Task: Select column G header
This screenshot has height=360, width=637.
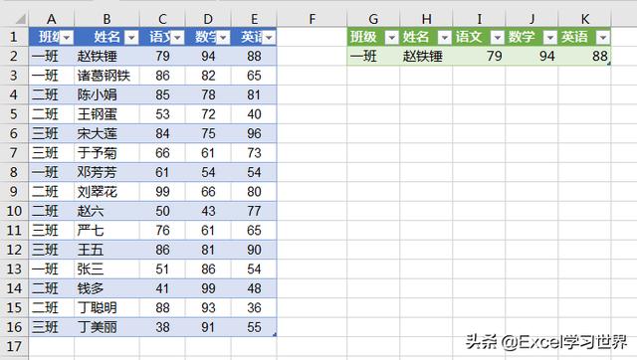Action: 373,19
